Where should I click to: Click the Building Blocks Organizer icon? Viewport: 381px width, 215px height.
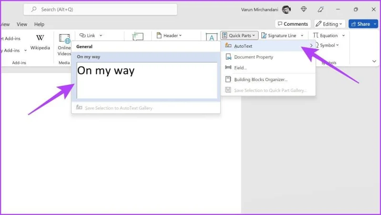228,79
